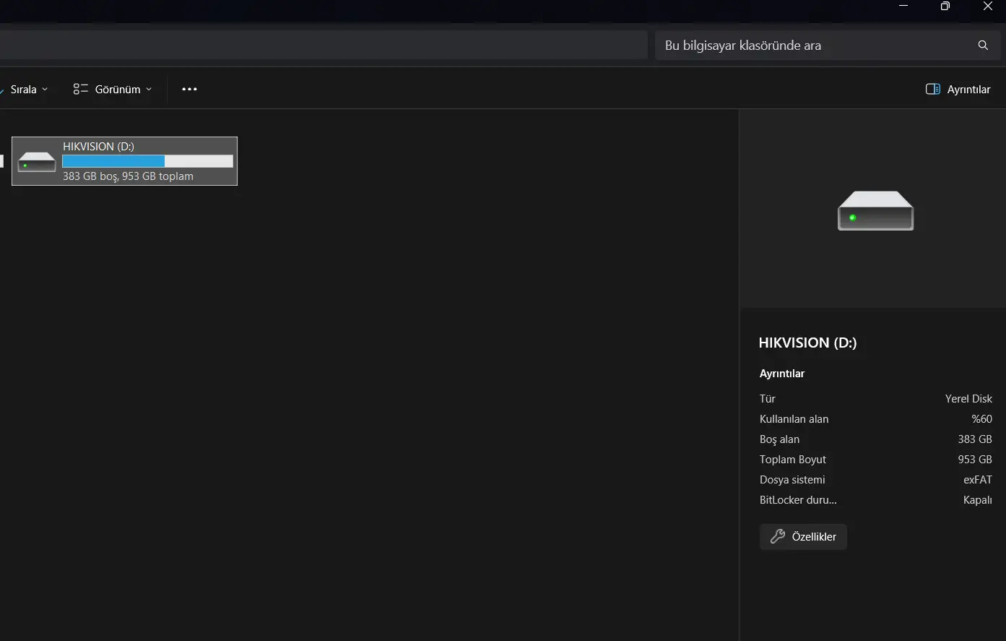Screen dimensions: 1006x641
Task: Click the '953 GB' total size value
Action: pyautogui.click(x=975, y=460)
